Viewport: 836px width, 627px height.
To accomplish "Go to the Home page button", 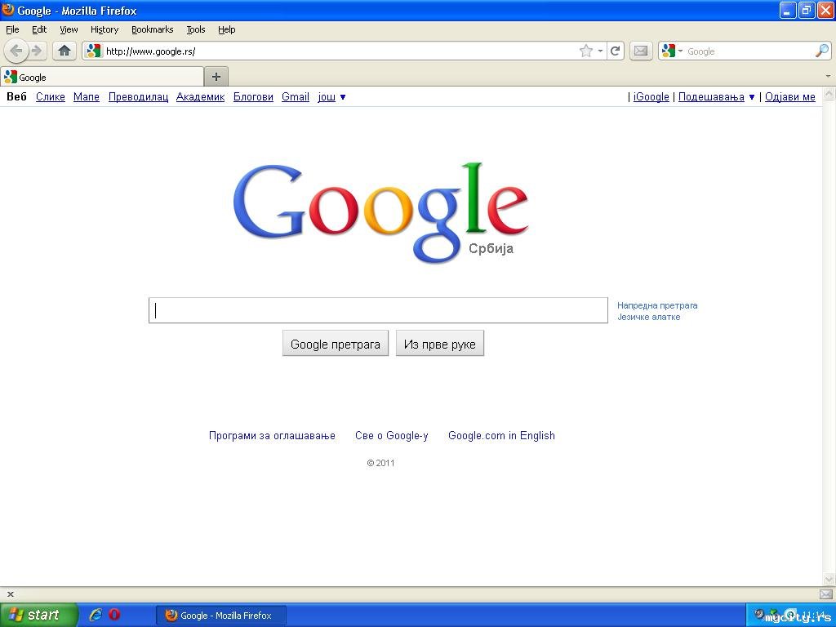I will 64,51.
